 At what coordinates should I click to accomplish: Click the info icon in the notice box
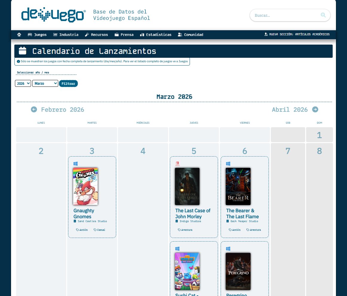pos(19,61)
